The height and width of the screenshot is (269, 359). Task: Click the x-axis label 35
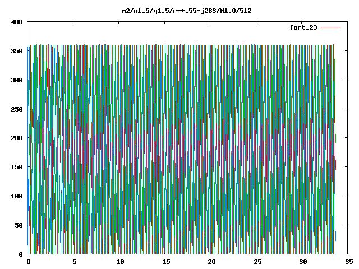(x=349, y=262)
